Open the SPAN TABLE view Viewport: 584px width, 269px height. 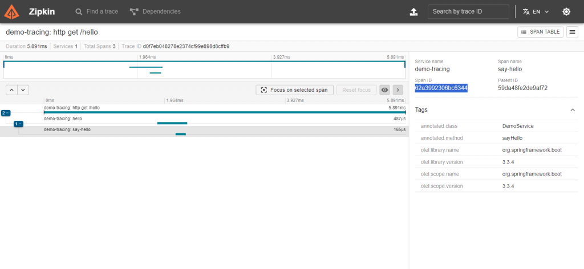(540, 32)
